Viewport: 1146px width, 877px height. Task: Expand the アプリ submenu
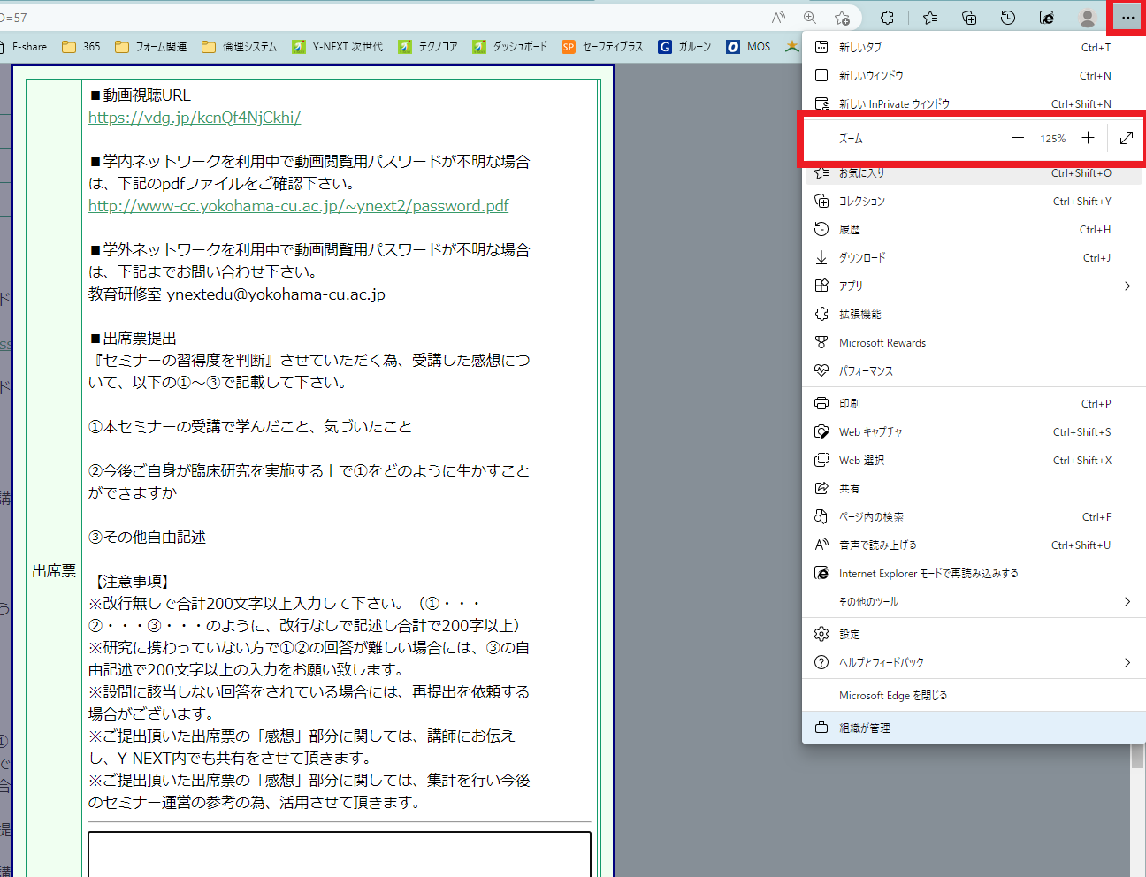pyautogui.click(x=1127, y=286)
